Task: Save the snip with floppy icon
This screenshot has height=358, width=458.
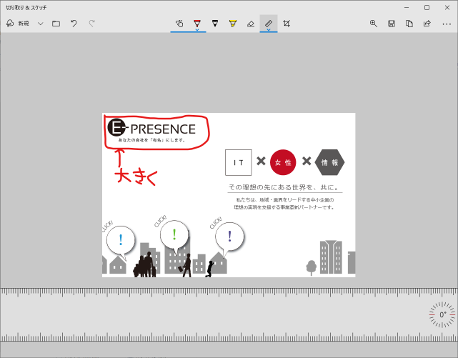Action: coord(392,24)
